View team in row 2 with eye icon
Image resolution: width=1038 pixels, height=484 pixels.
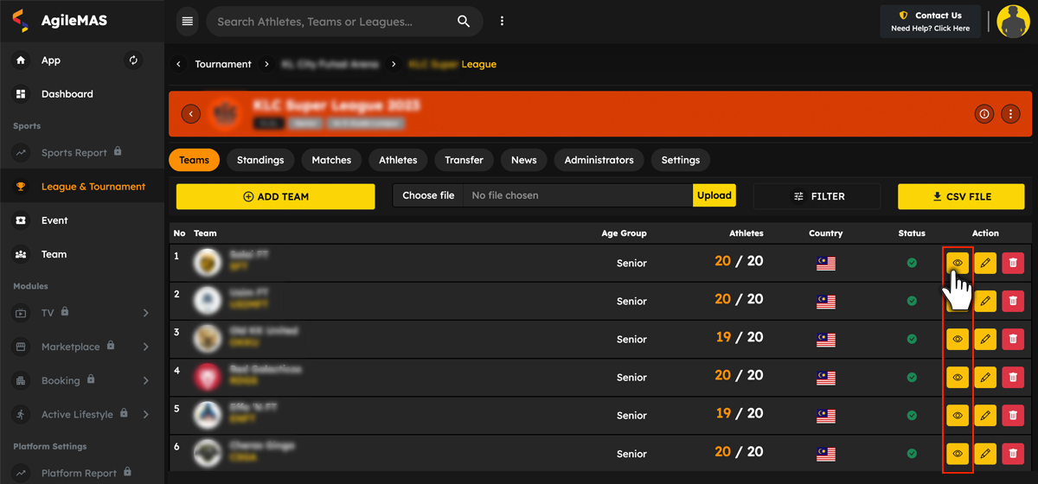click(x=958, y=302)
